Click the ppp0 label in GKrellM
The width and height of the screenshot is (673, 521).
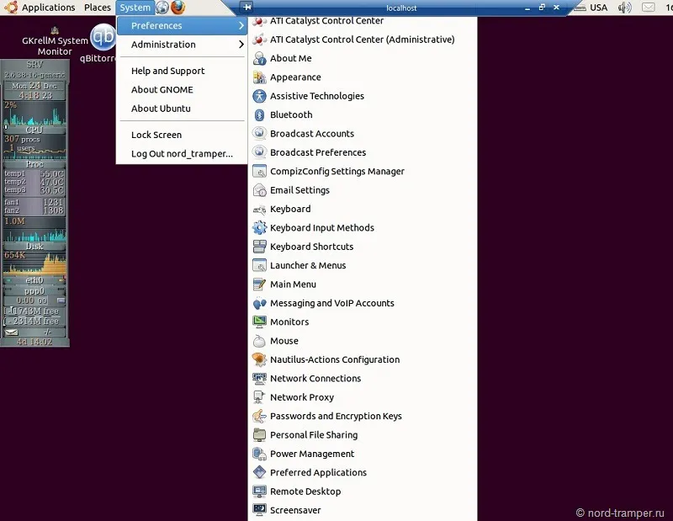tap(34, 291)
